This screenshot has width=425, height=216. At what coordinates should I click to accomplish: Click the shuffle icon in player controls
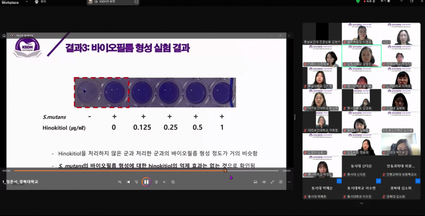point(120,182)
